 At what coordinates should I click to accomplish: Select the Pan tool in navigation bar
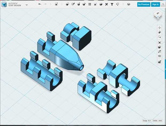click(x=160, y=28)
